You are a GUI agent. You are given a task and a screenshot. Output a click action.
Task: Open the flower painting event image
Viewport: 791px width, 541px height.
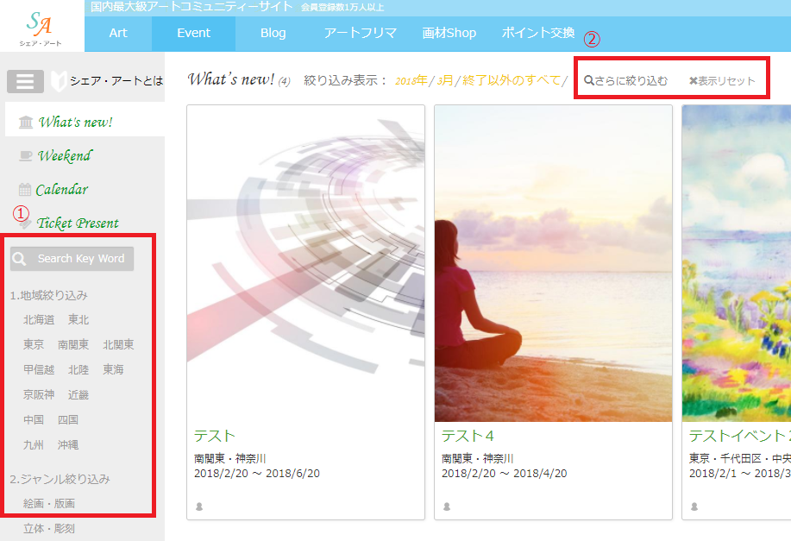click(x=737, y=263)
